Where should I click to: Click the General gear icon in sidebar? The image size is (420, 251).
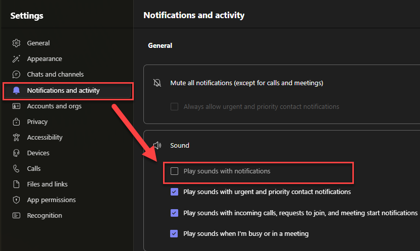coord(17,43)
